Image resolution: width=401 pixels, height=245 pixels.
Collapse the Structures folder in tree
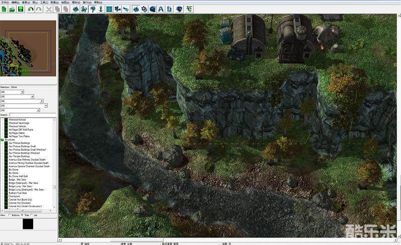click(x=3, y=139)
